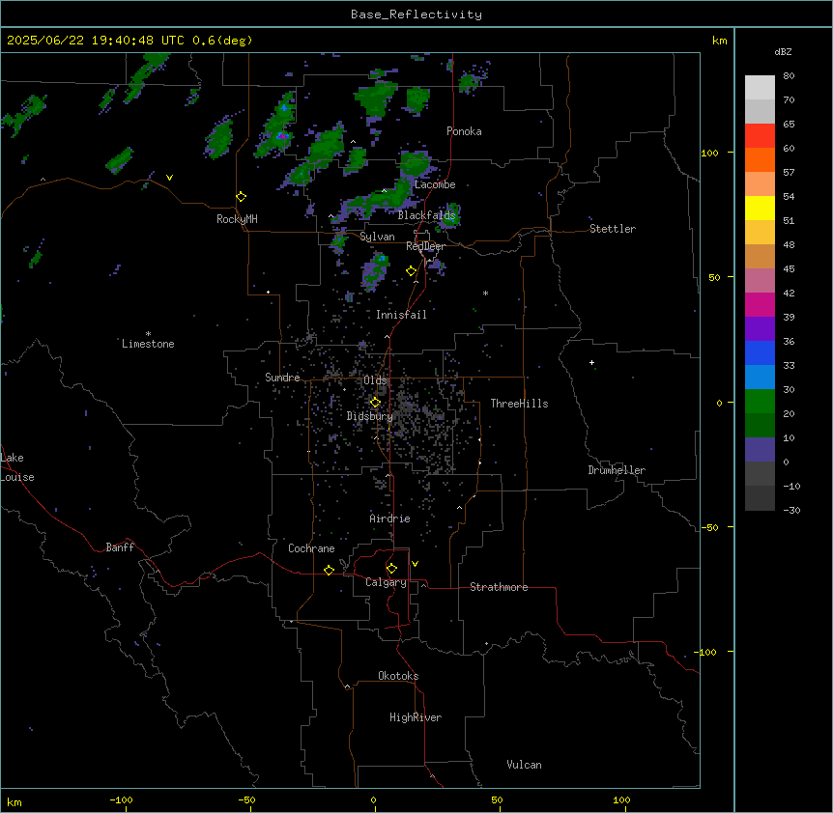Click the asterisk marker above Limestone
Image resolution: width=833 pixels, height=813 pixels.
(x=148, y=334)
